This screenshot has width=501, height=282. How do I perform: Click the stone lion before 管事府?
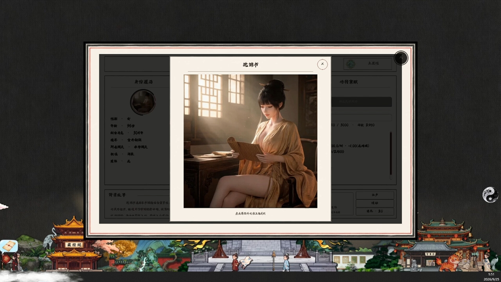coord(415,265)
